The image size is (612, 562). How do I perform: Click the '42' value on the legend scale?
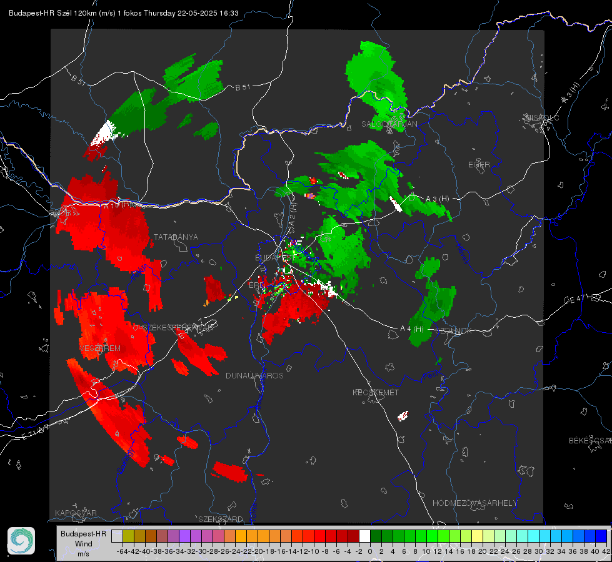[606, 551]
